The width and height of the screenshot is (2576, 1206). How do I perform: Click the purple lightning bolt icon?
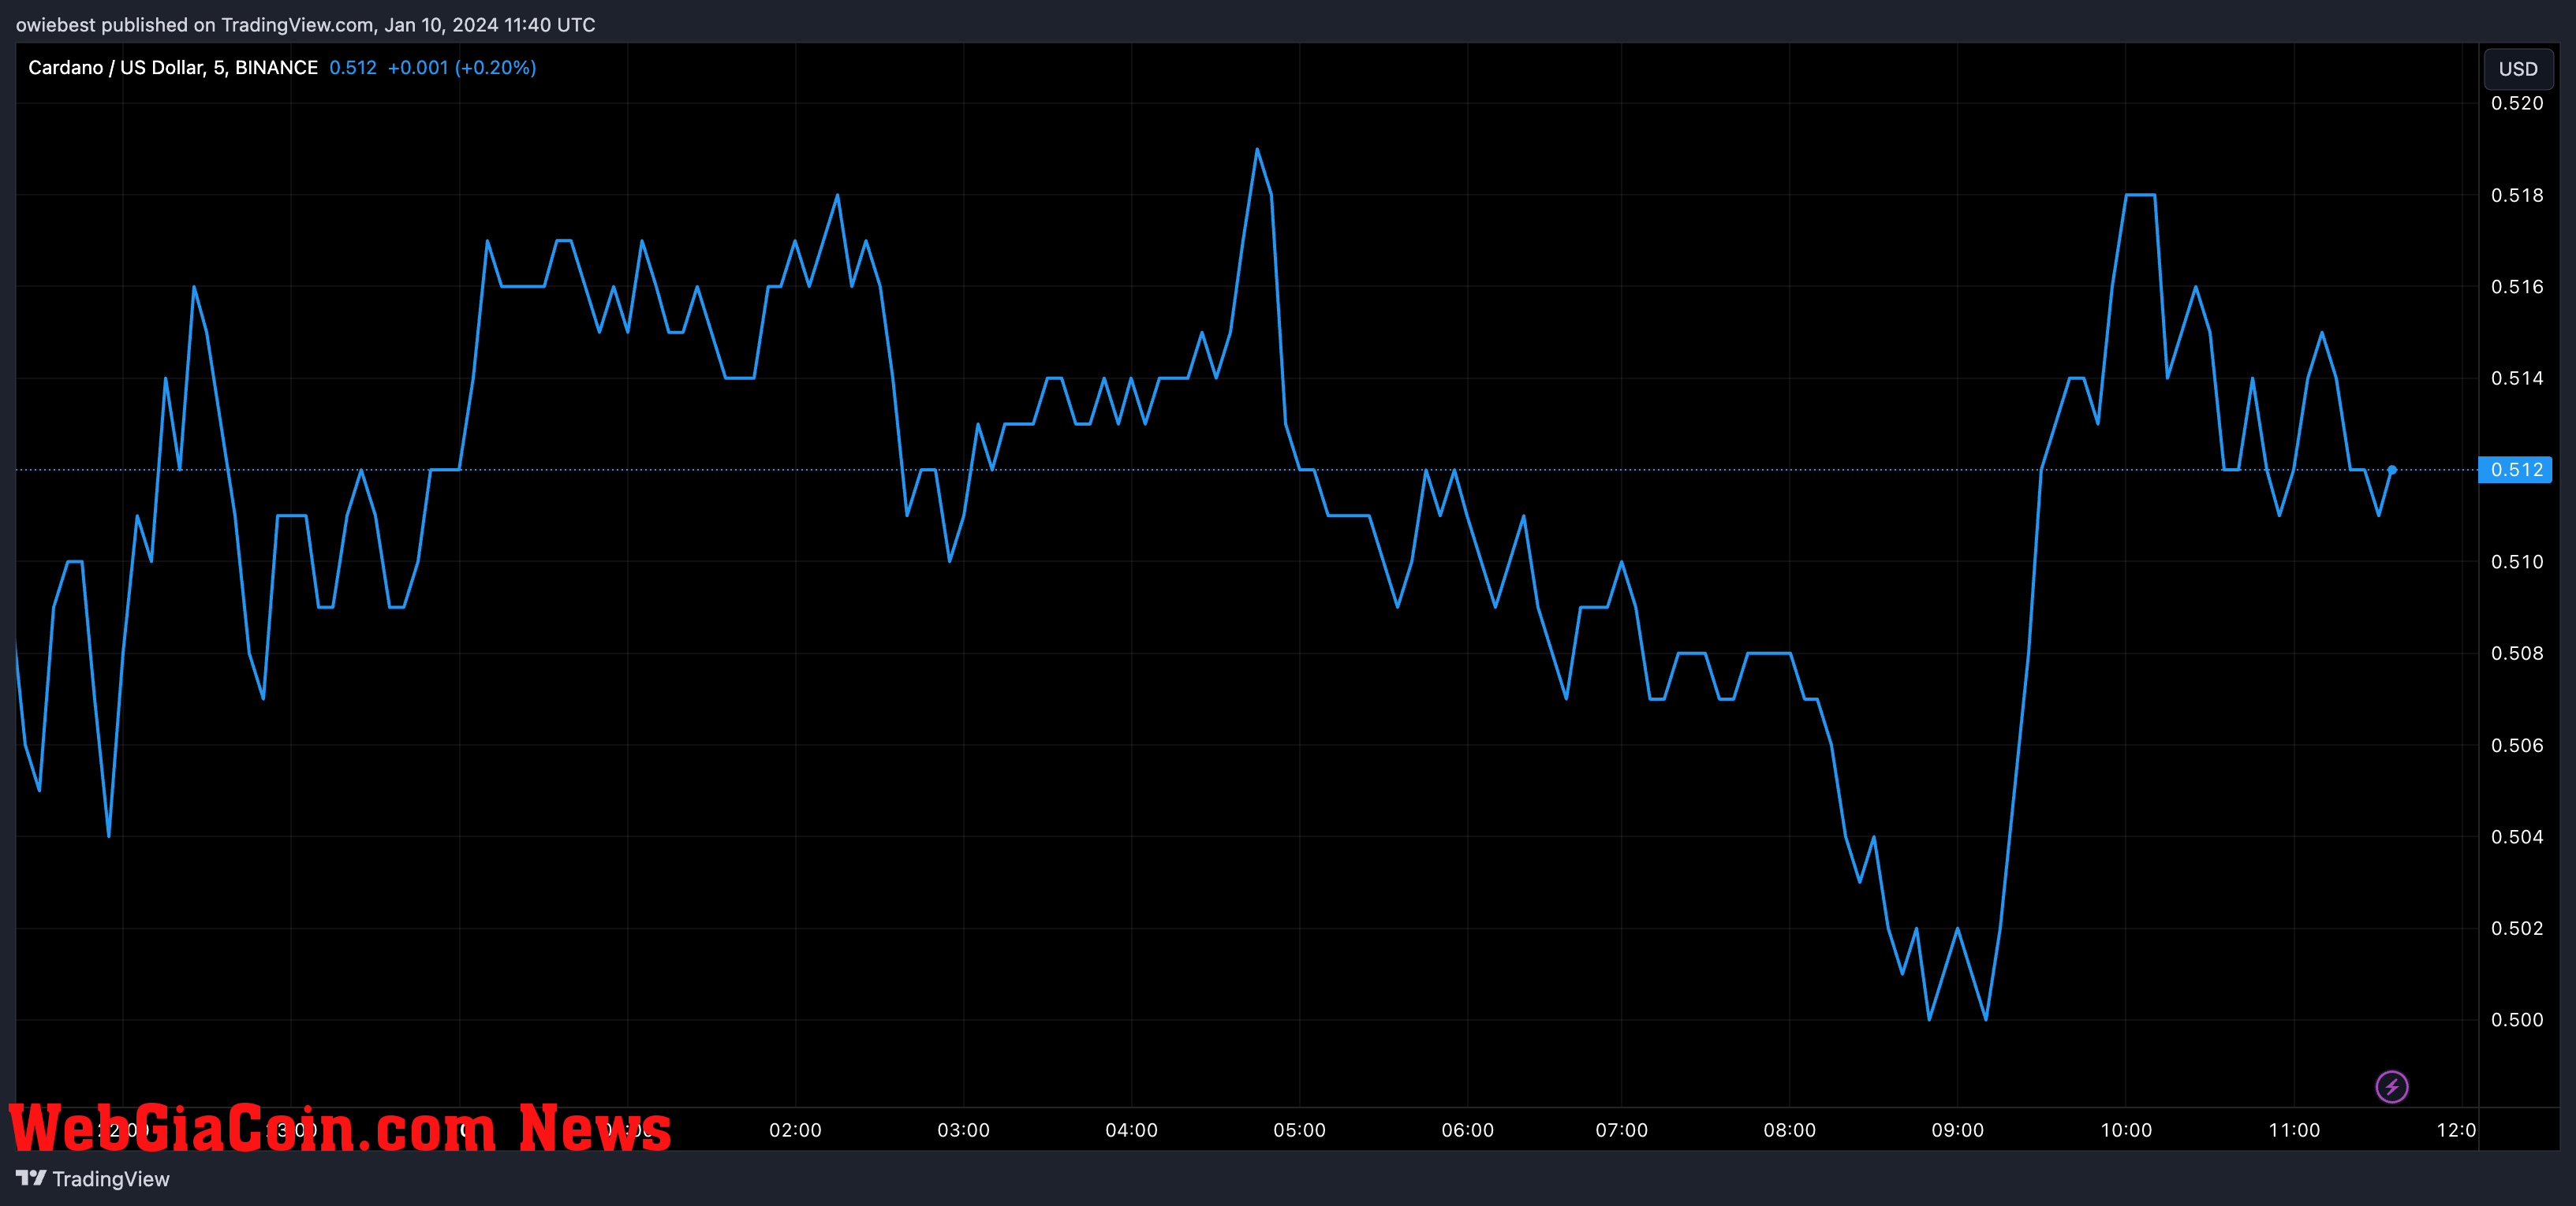(x=2391, y=1086)
